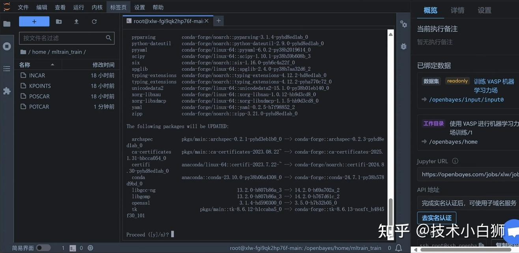Click the filter files by name field
519x253 pixels.
tap(67, 38)
